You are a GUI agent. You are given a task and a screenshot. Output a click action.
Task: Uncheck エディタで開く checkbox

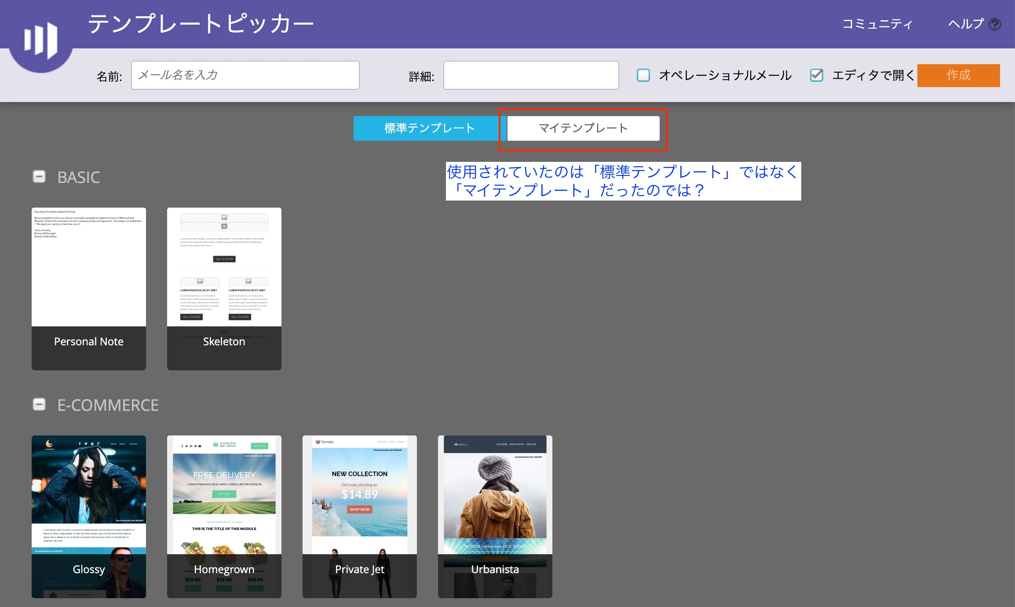817,75
